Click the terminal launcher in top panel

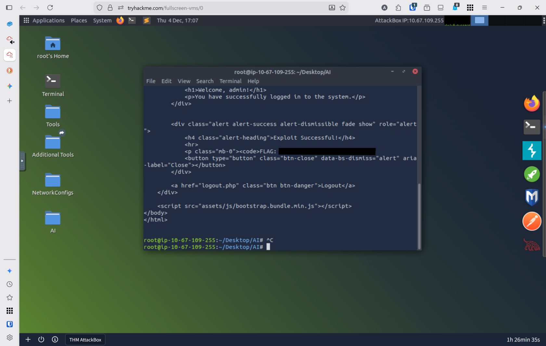pyautogui.click(x=132, y=20)
